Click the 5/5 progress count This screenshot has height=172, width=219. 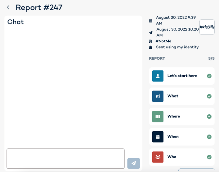(x=211, y=58)
